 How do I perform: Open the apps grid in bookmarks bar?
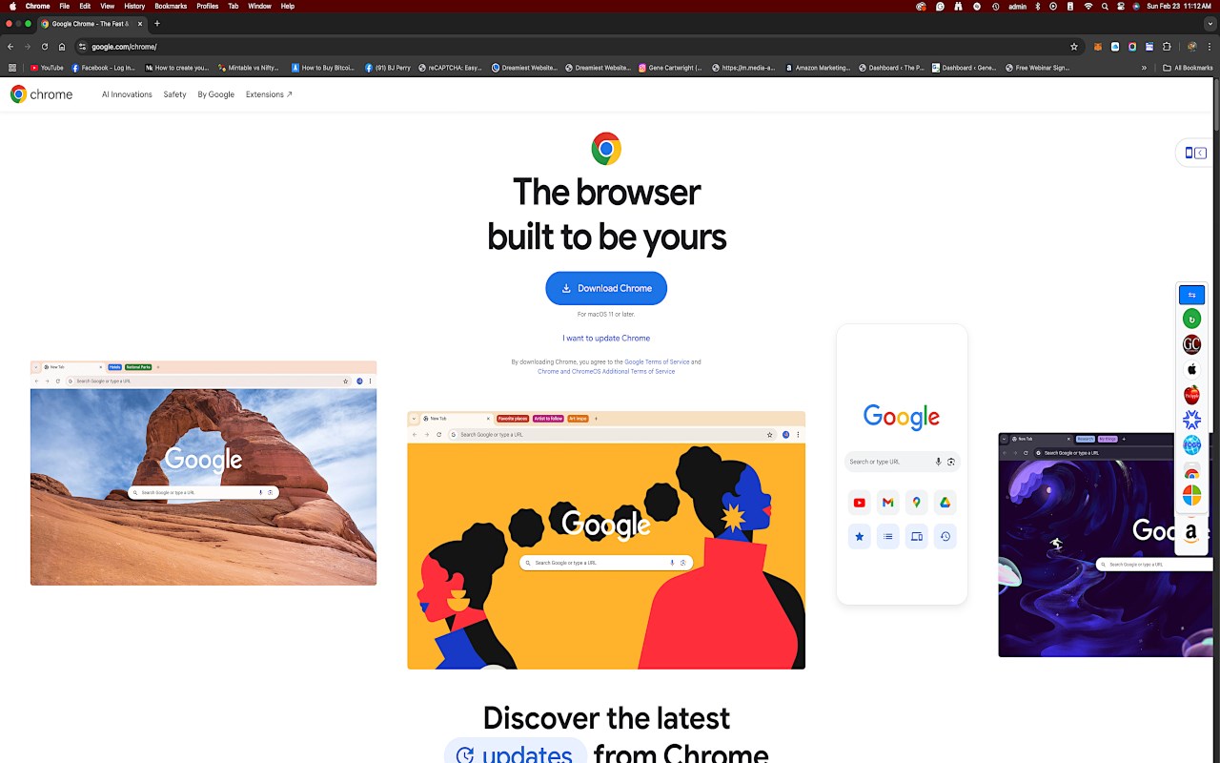11,68
